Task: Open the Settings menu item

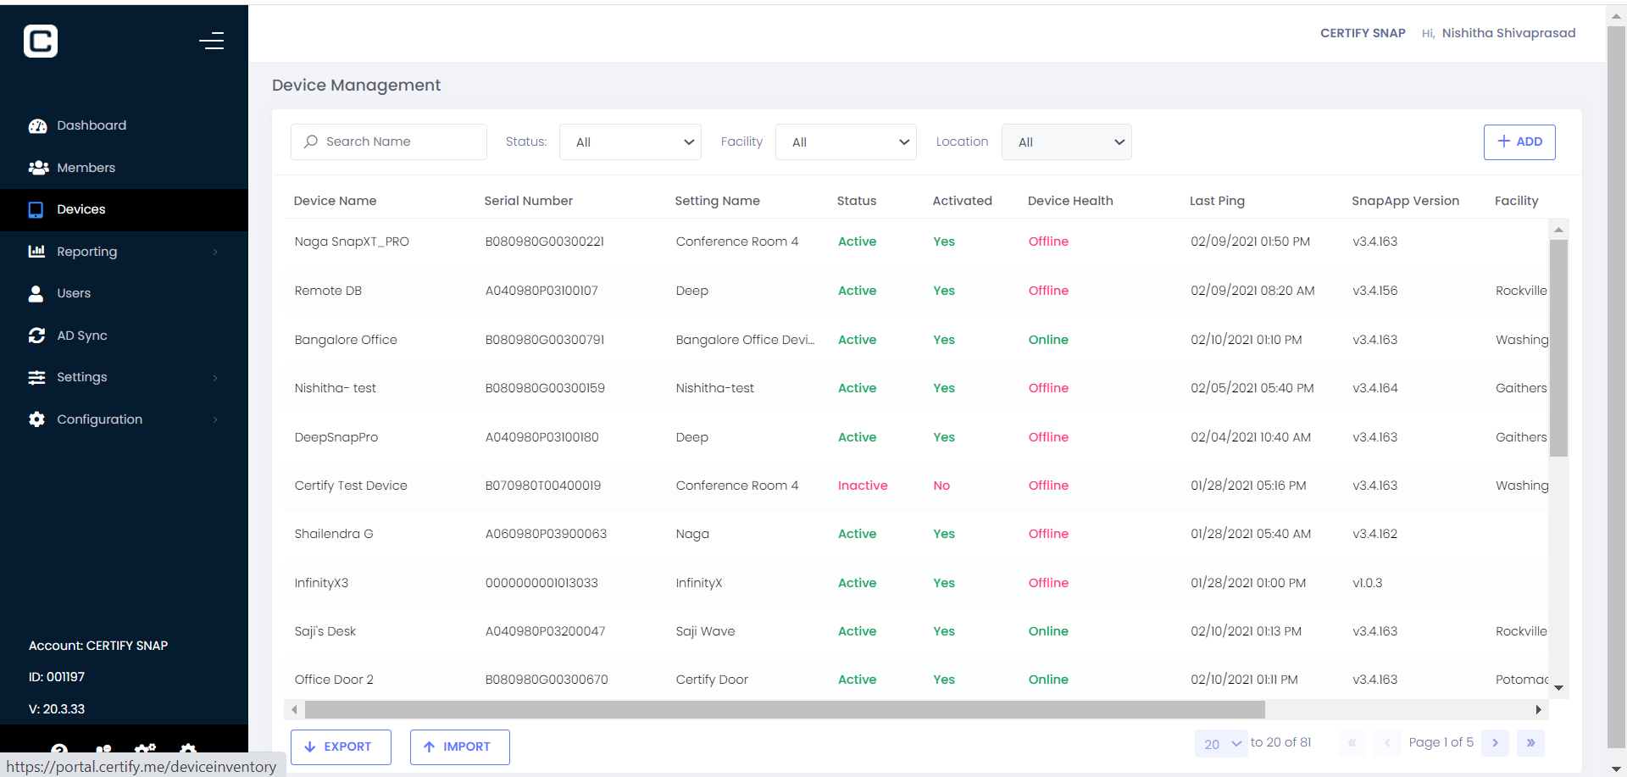Action: (x=124, y=378)
